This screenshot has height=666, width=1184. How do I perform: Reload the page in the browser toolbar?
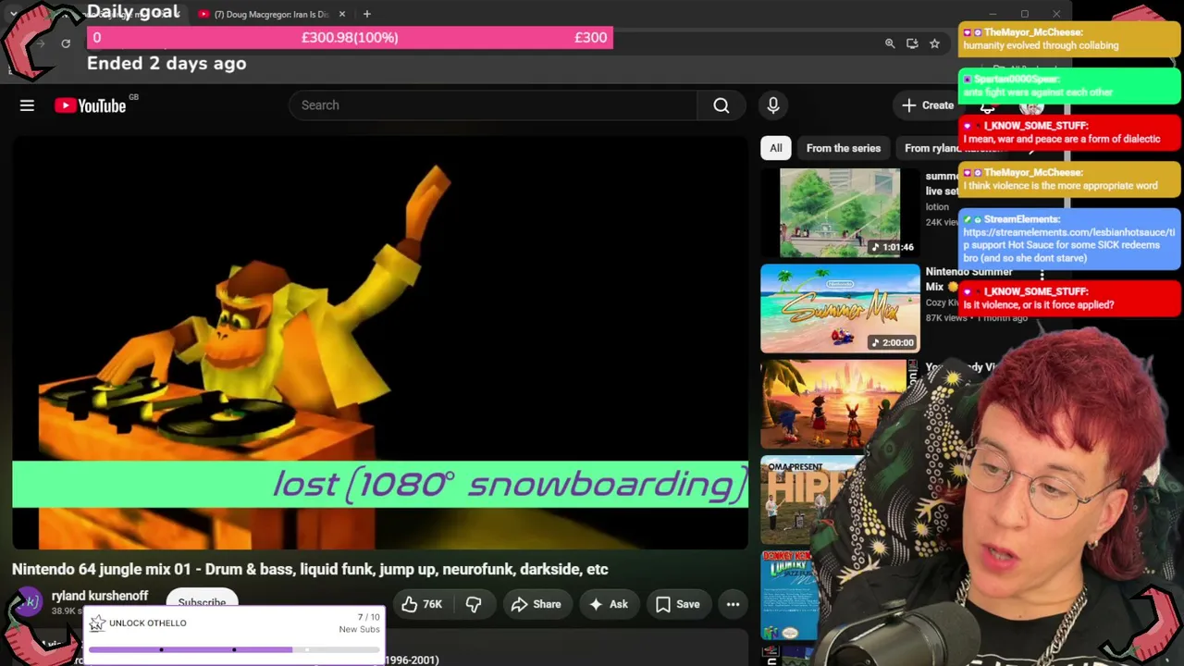(x=66, y=43)
